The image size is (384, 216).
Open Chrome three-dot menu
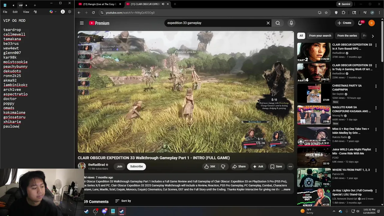[379, 13]
